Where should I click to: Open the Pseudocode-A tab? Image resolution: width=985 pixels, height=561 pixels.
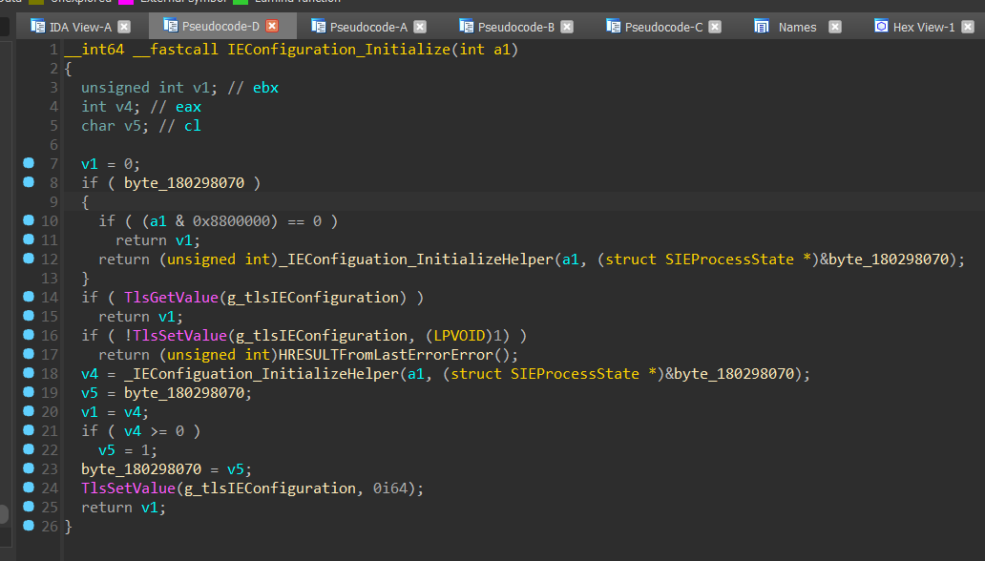[x=368, y=27]
